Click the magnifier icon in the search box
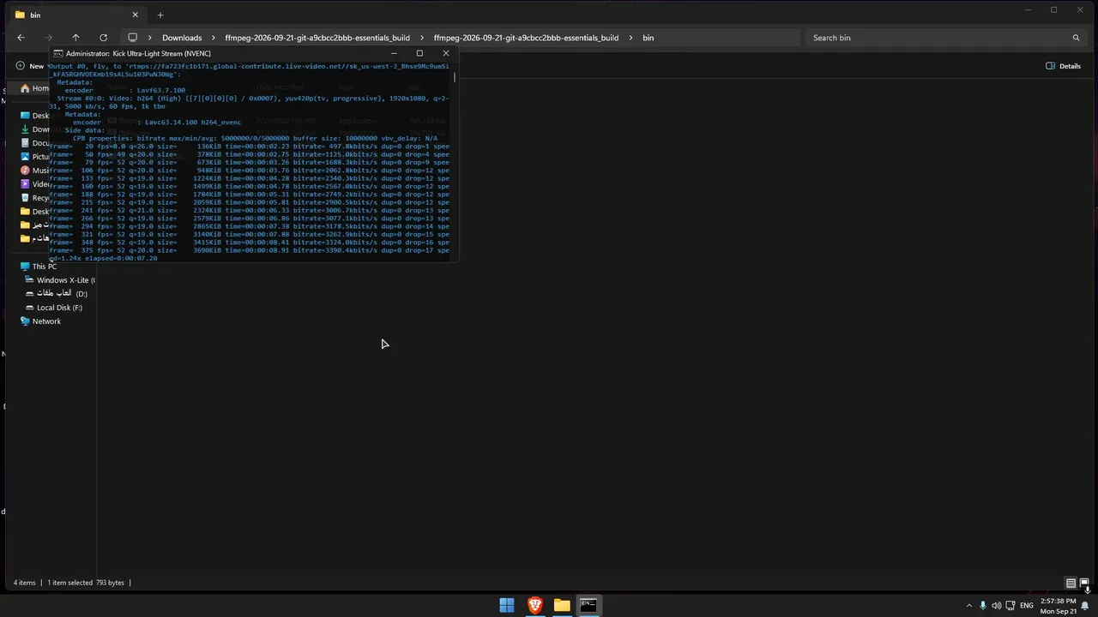The image size is (1098, 617). tap(1076, 38)
